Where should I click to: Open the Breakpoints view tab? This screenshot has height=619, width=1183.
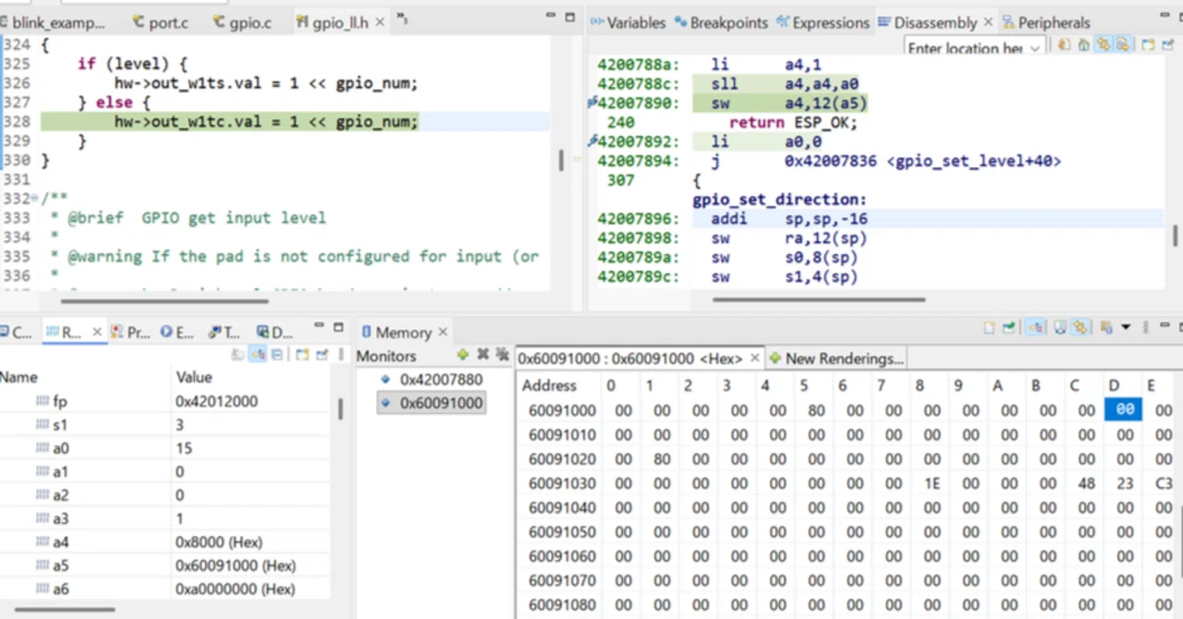point(721,22)
